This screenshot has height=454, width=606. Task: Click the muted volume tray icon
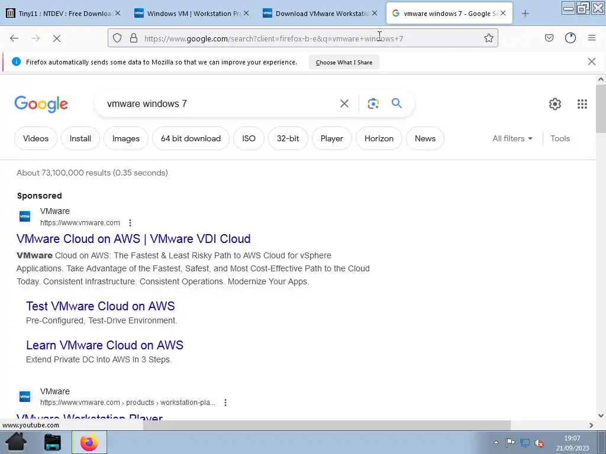[539, 443]
